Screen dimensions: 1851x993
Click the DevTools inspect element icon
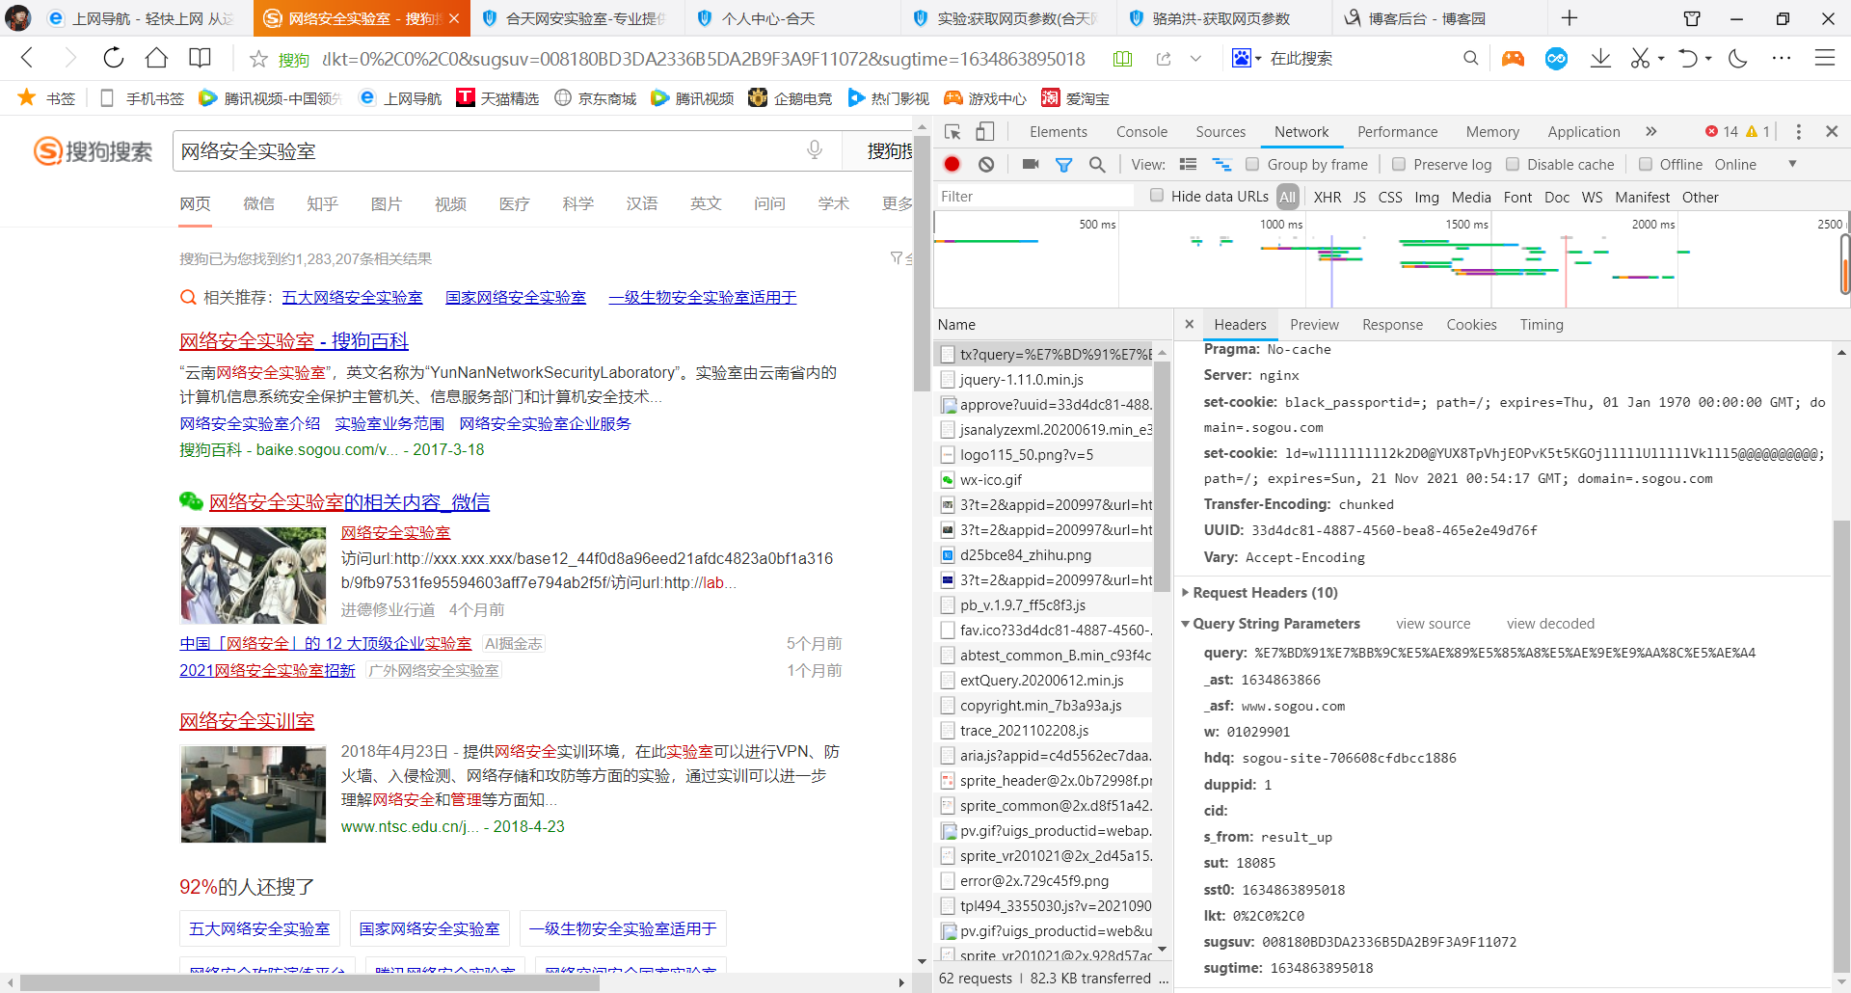952,132
